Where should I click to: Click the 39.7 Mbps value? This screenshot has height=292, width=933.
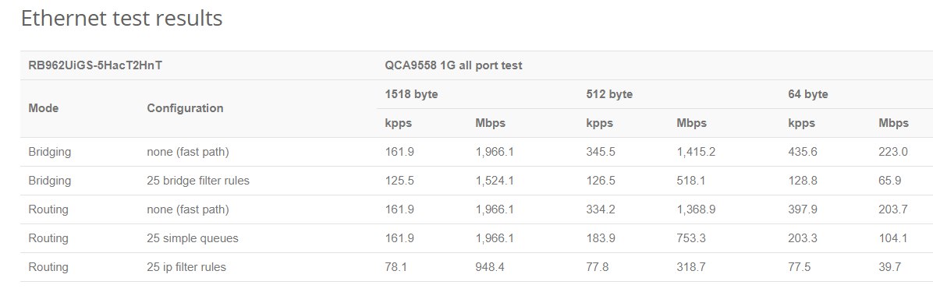[889, 267]
